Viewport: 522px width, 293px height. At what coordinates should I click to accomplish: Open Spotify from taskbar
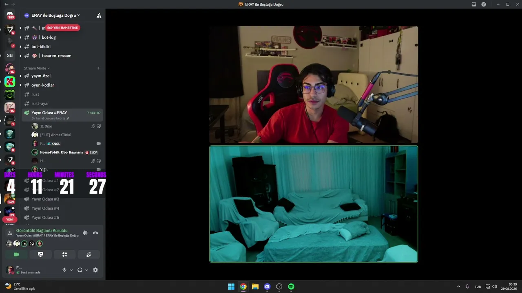(x=291, y=286)
